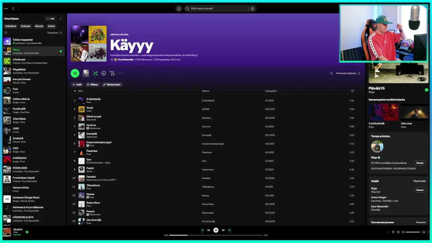Filter library by Albumit
This screenshot has height=243, width=432.
point(39,26)
